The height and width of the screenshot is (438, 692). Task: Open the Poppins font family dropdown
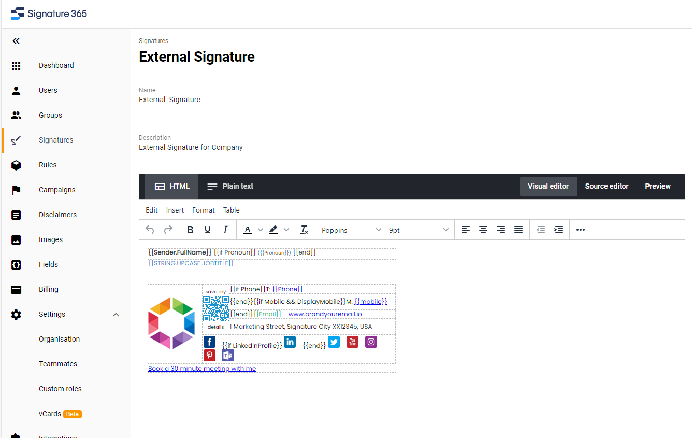click(x=352, y=230)
